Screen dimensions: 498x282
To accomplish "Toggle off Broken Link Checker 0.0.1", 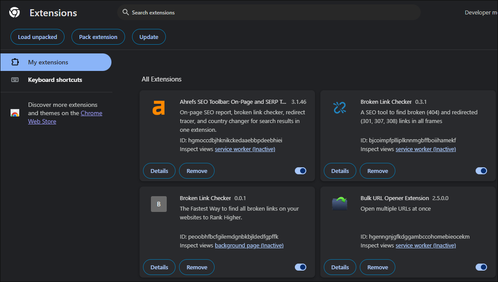I will pyautogui.click(x=301, y=267).
